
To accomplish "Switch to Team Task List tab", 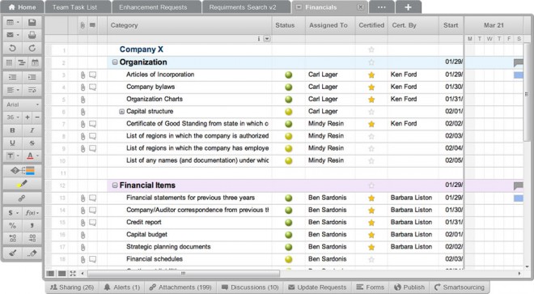I will click(x=74, y=7).
